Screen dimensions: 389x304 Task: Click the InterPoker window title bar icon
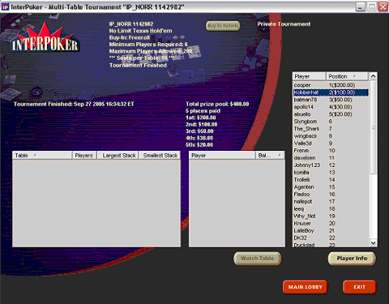[5, 6]
